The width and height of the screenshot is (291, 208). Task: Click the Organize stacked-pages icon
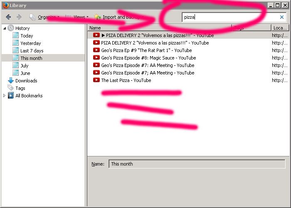(x=32, y=17)
